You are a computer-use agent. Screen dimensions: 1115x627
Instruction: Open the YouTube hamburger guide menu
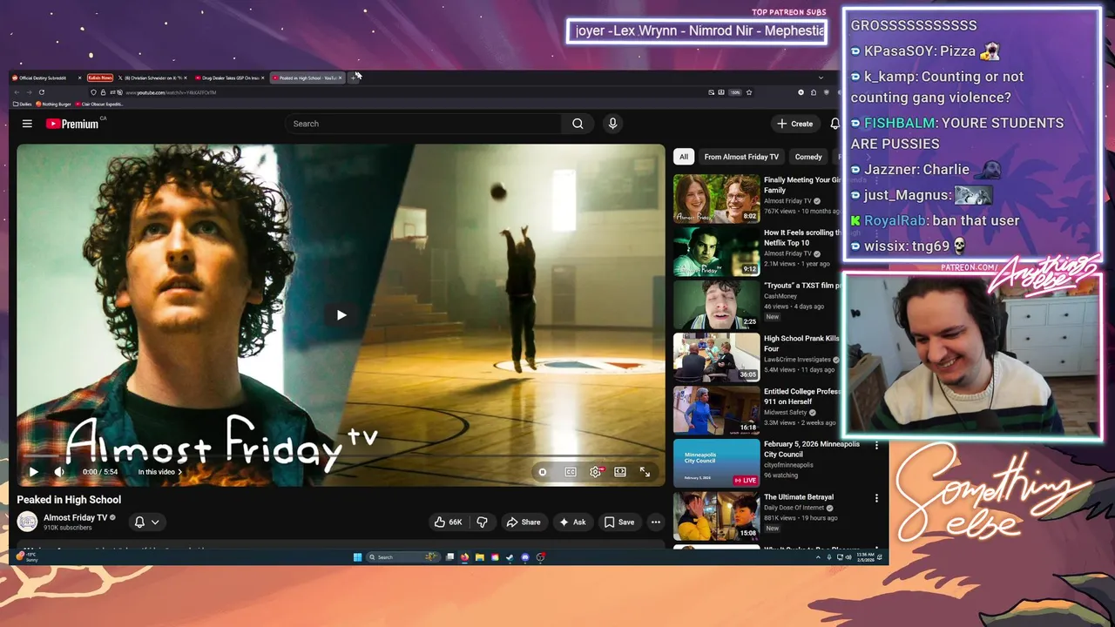[27, 124]
